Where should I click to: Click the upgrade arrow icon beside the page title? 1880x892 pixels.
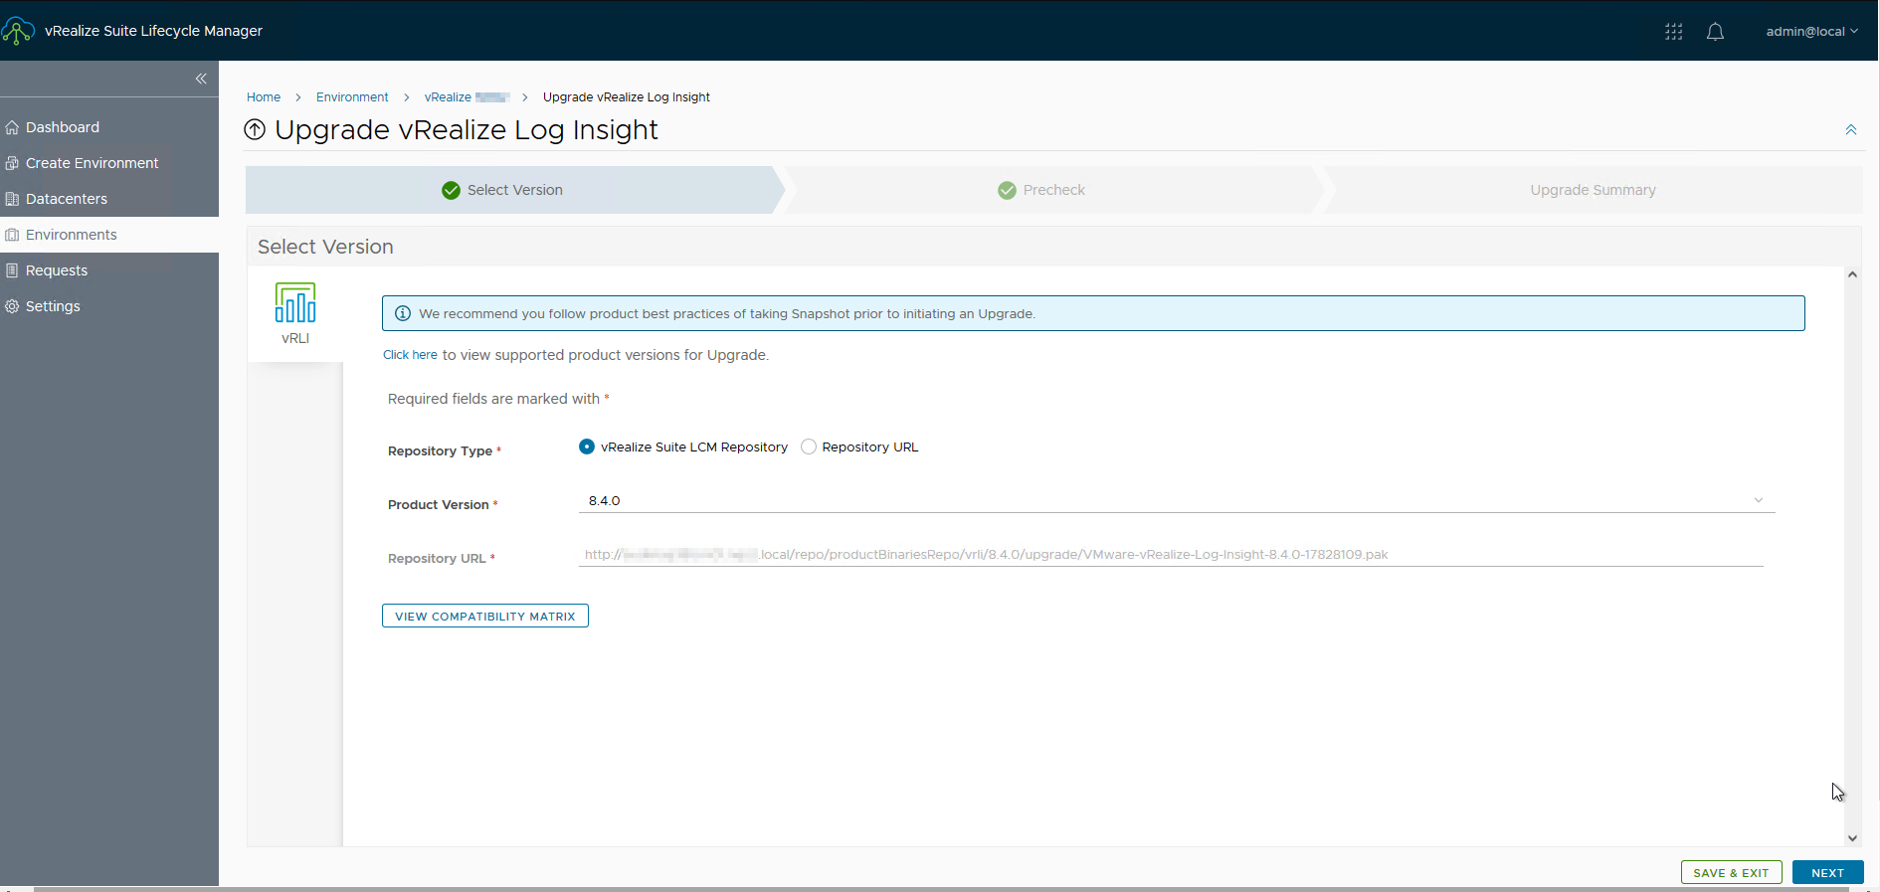(255, 129)
